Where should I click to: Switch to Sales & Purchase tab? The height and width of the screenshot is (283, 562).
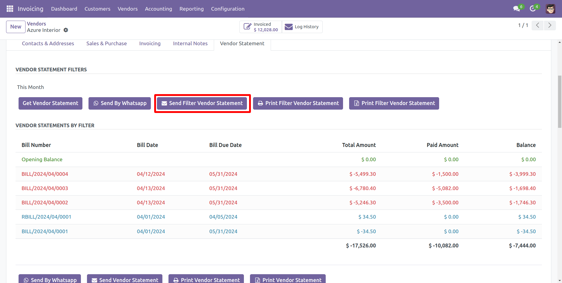click(106, 43)
